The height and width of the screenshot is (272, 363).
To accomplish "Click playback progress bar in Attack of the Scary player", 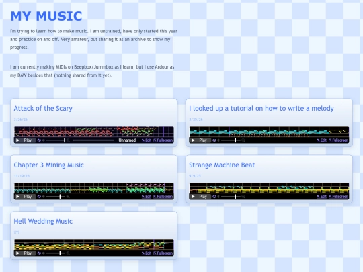I will point(93,140).
